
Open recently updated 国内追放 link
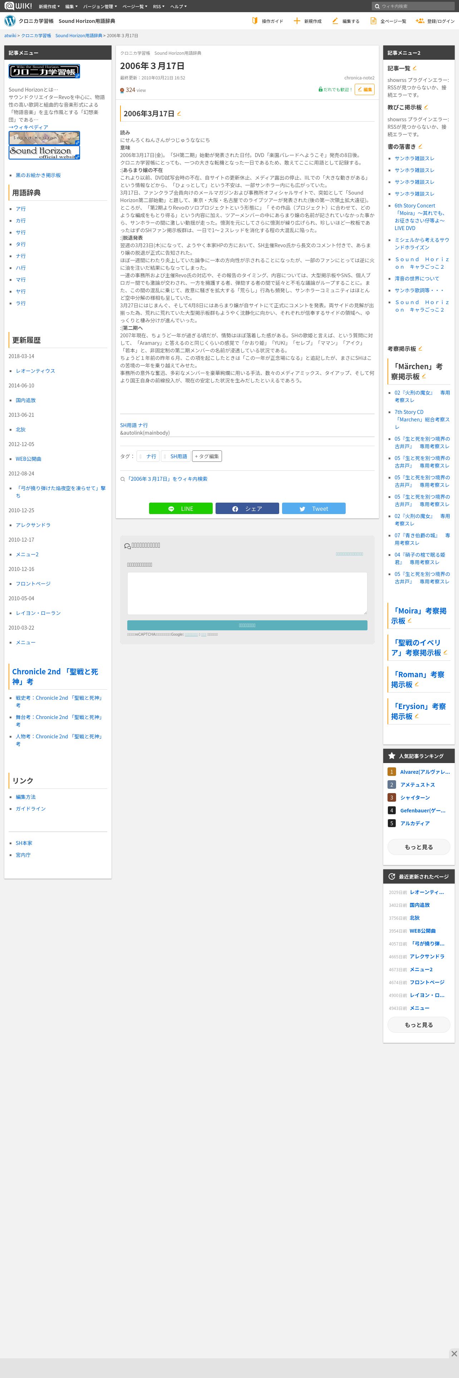[x=419, y=905]
